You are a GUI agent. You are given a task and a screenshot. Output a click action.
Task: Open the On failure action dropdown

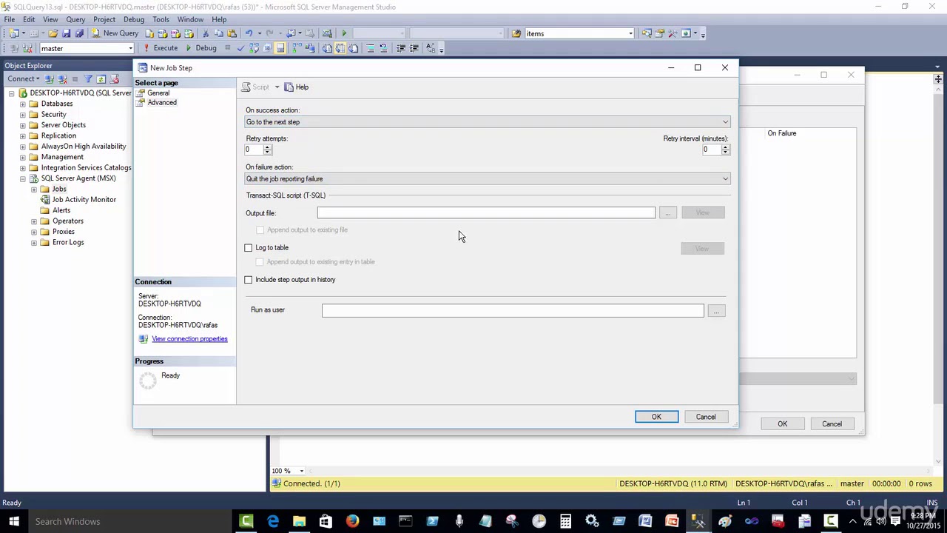pyautogui.click(x=488, y=179)
